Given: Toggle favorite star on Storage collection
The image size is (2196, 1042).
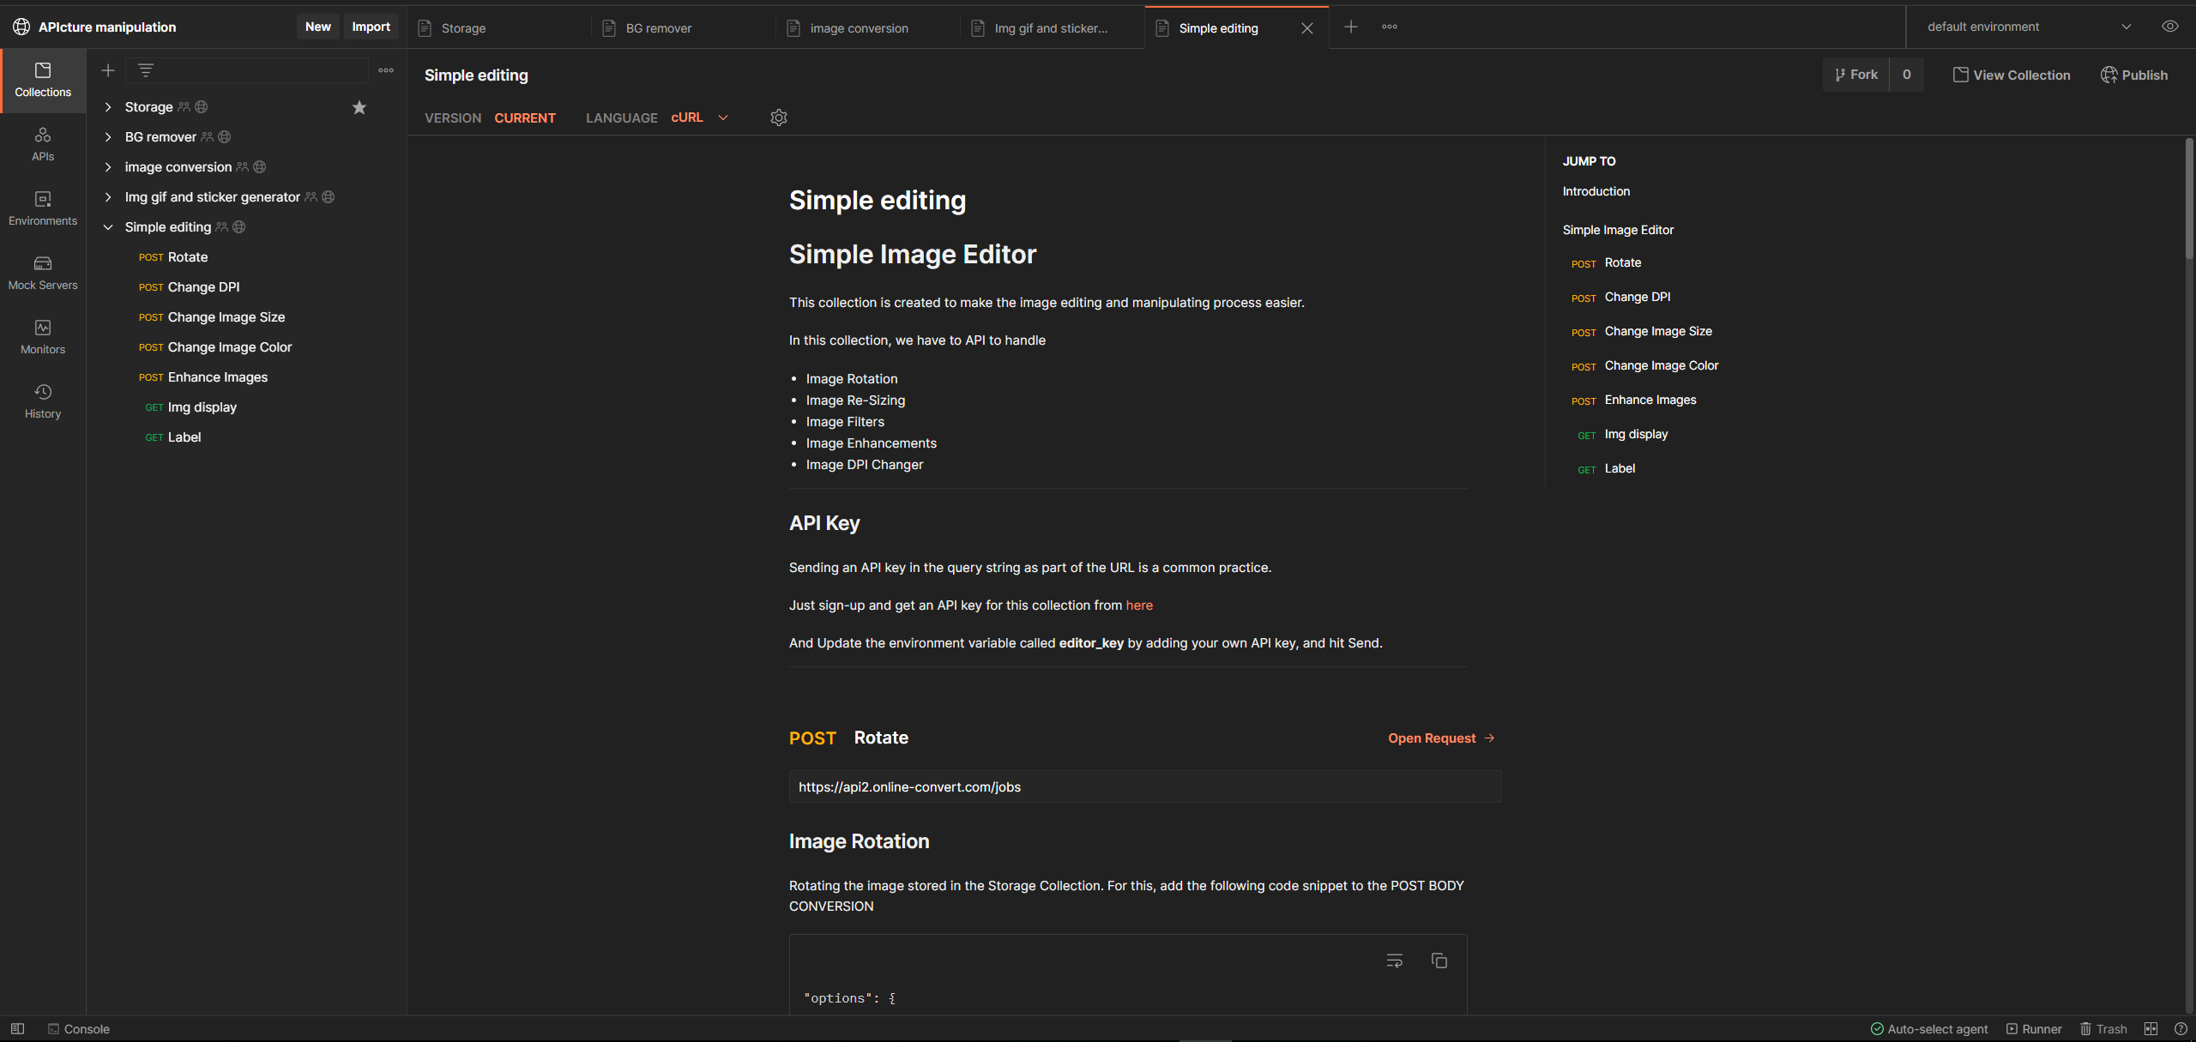Looking at the screenshot, I should tap(359, 107).
